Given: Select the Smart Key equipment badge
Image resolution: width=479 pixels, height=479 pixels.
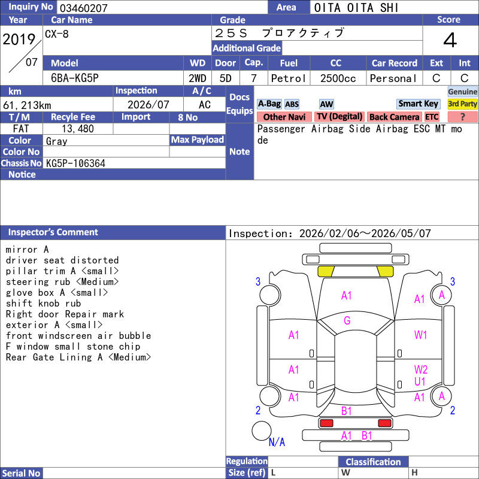Looking at the screenshot, I should tap(418, 104).
